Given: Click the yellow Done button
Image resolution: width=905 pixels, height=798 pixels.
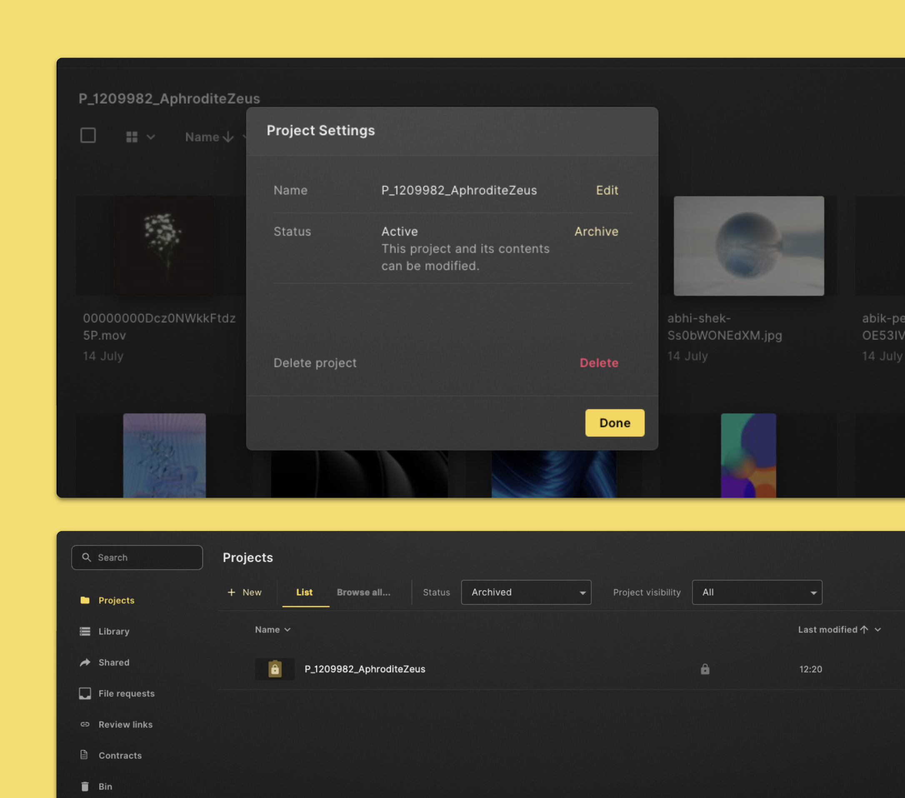Looking at the screenshot, I should 615,423.
